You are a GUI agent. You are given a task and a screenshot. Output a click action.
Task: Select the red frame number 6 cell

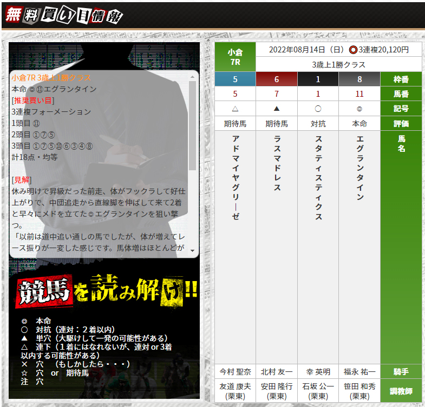277,79
